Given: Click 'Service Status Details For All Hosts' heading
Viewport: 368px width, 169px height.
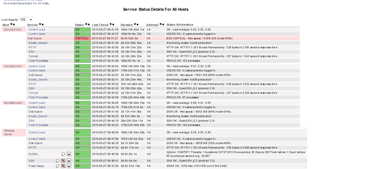Looking at the screenshot, I should pyautogui.click(x=156, y=9).
